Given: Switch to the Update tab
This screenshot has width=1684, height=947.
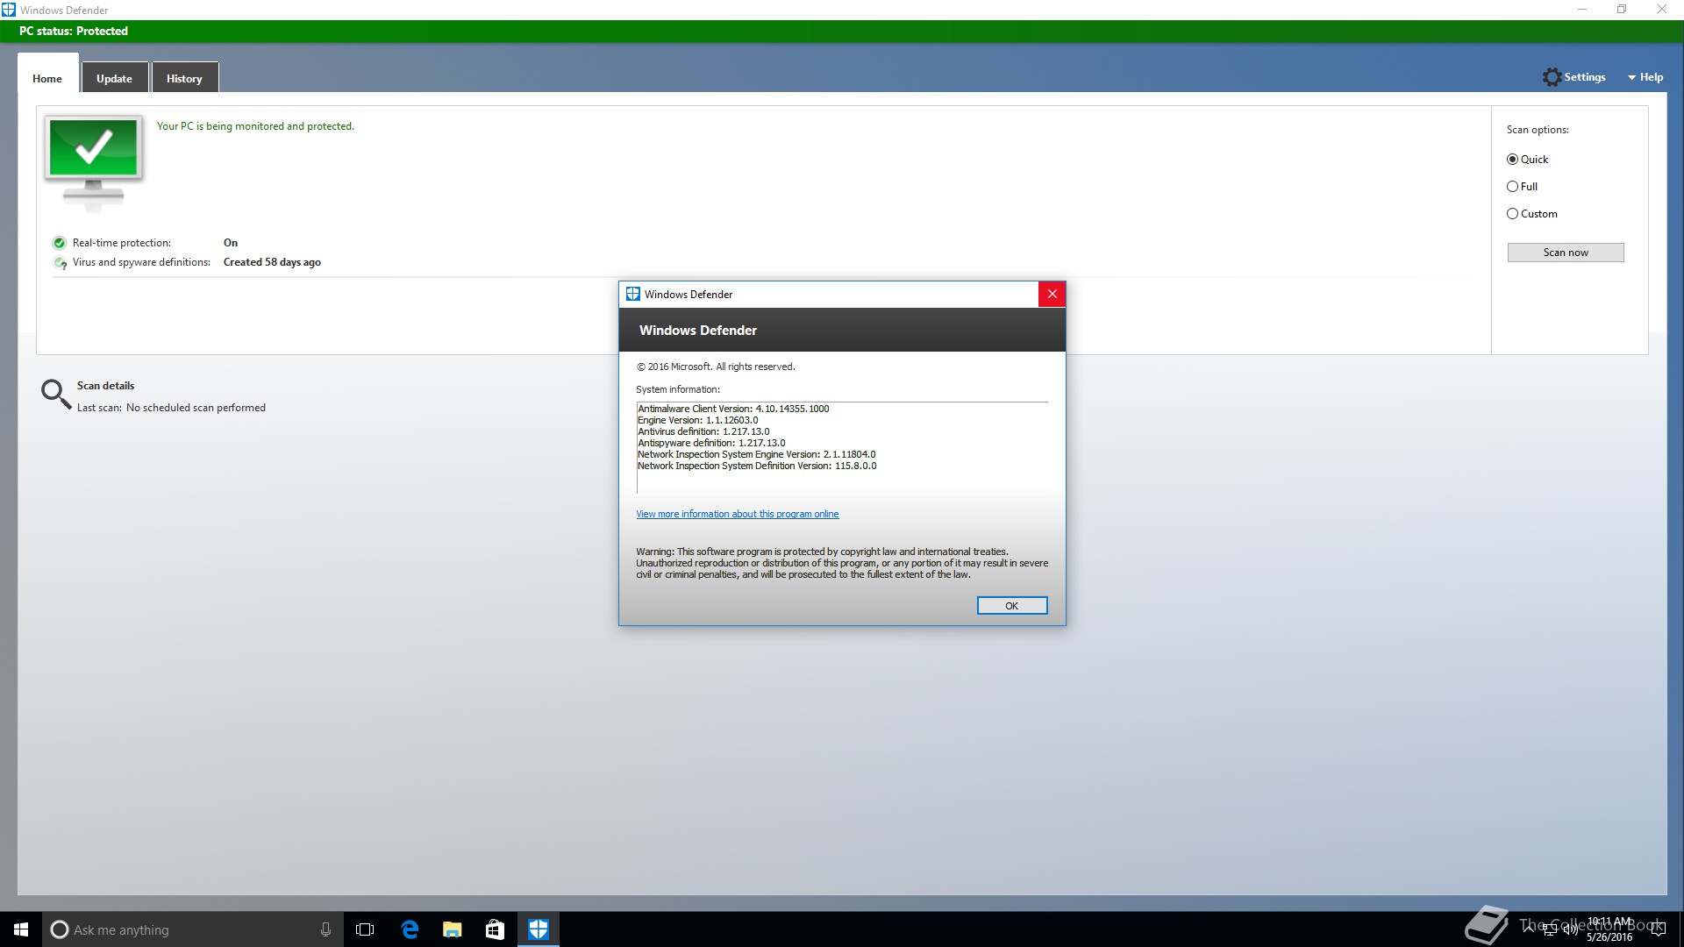Looking at the screenshot, I should 114,78.
